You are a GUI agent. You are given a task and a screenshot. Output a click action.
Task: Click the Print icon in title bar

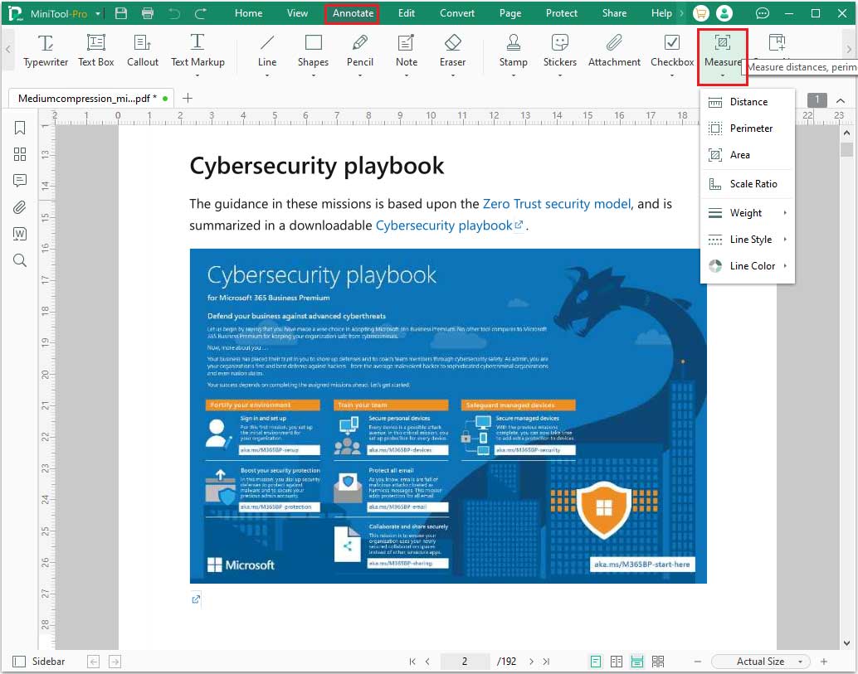tap(147, 13)
